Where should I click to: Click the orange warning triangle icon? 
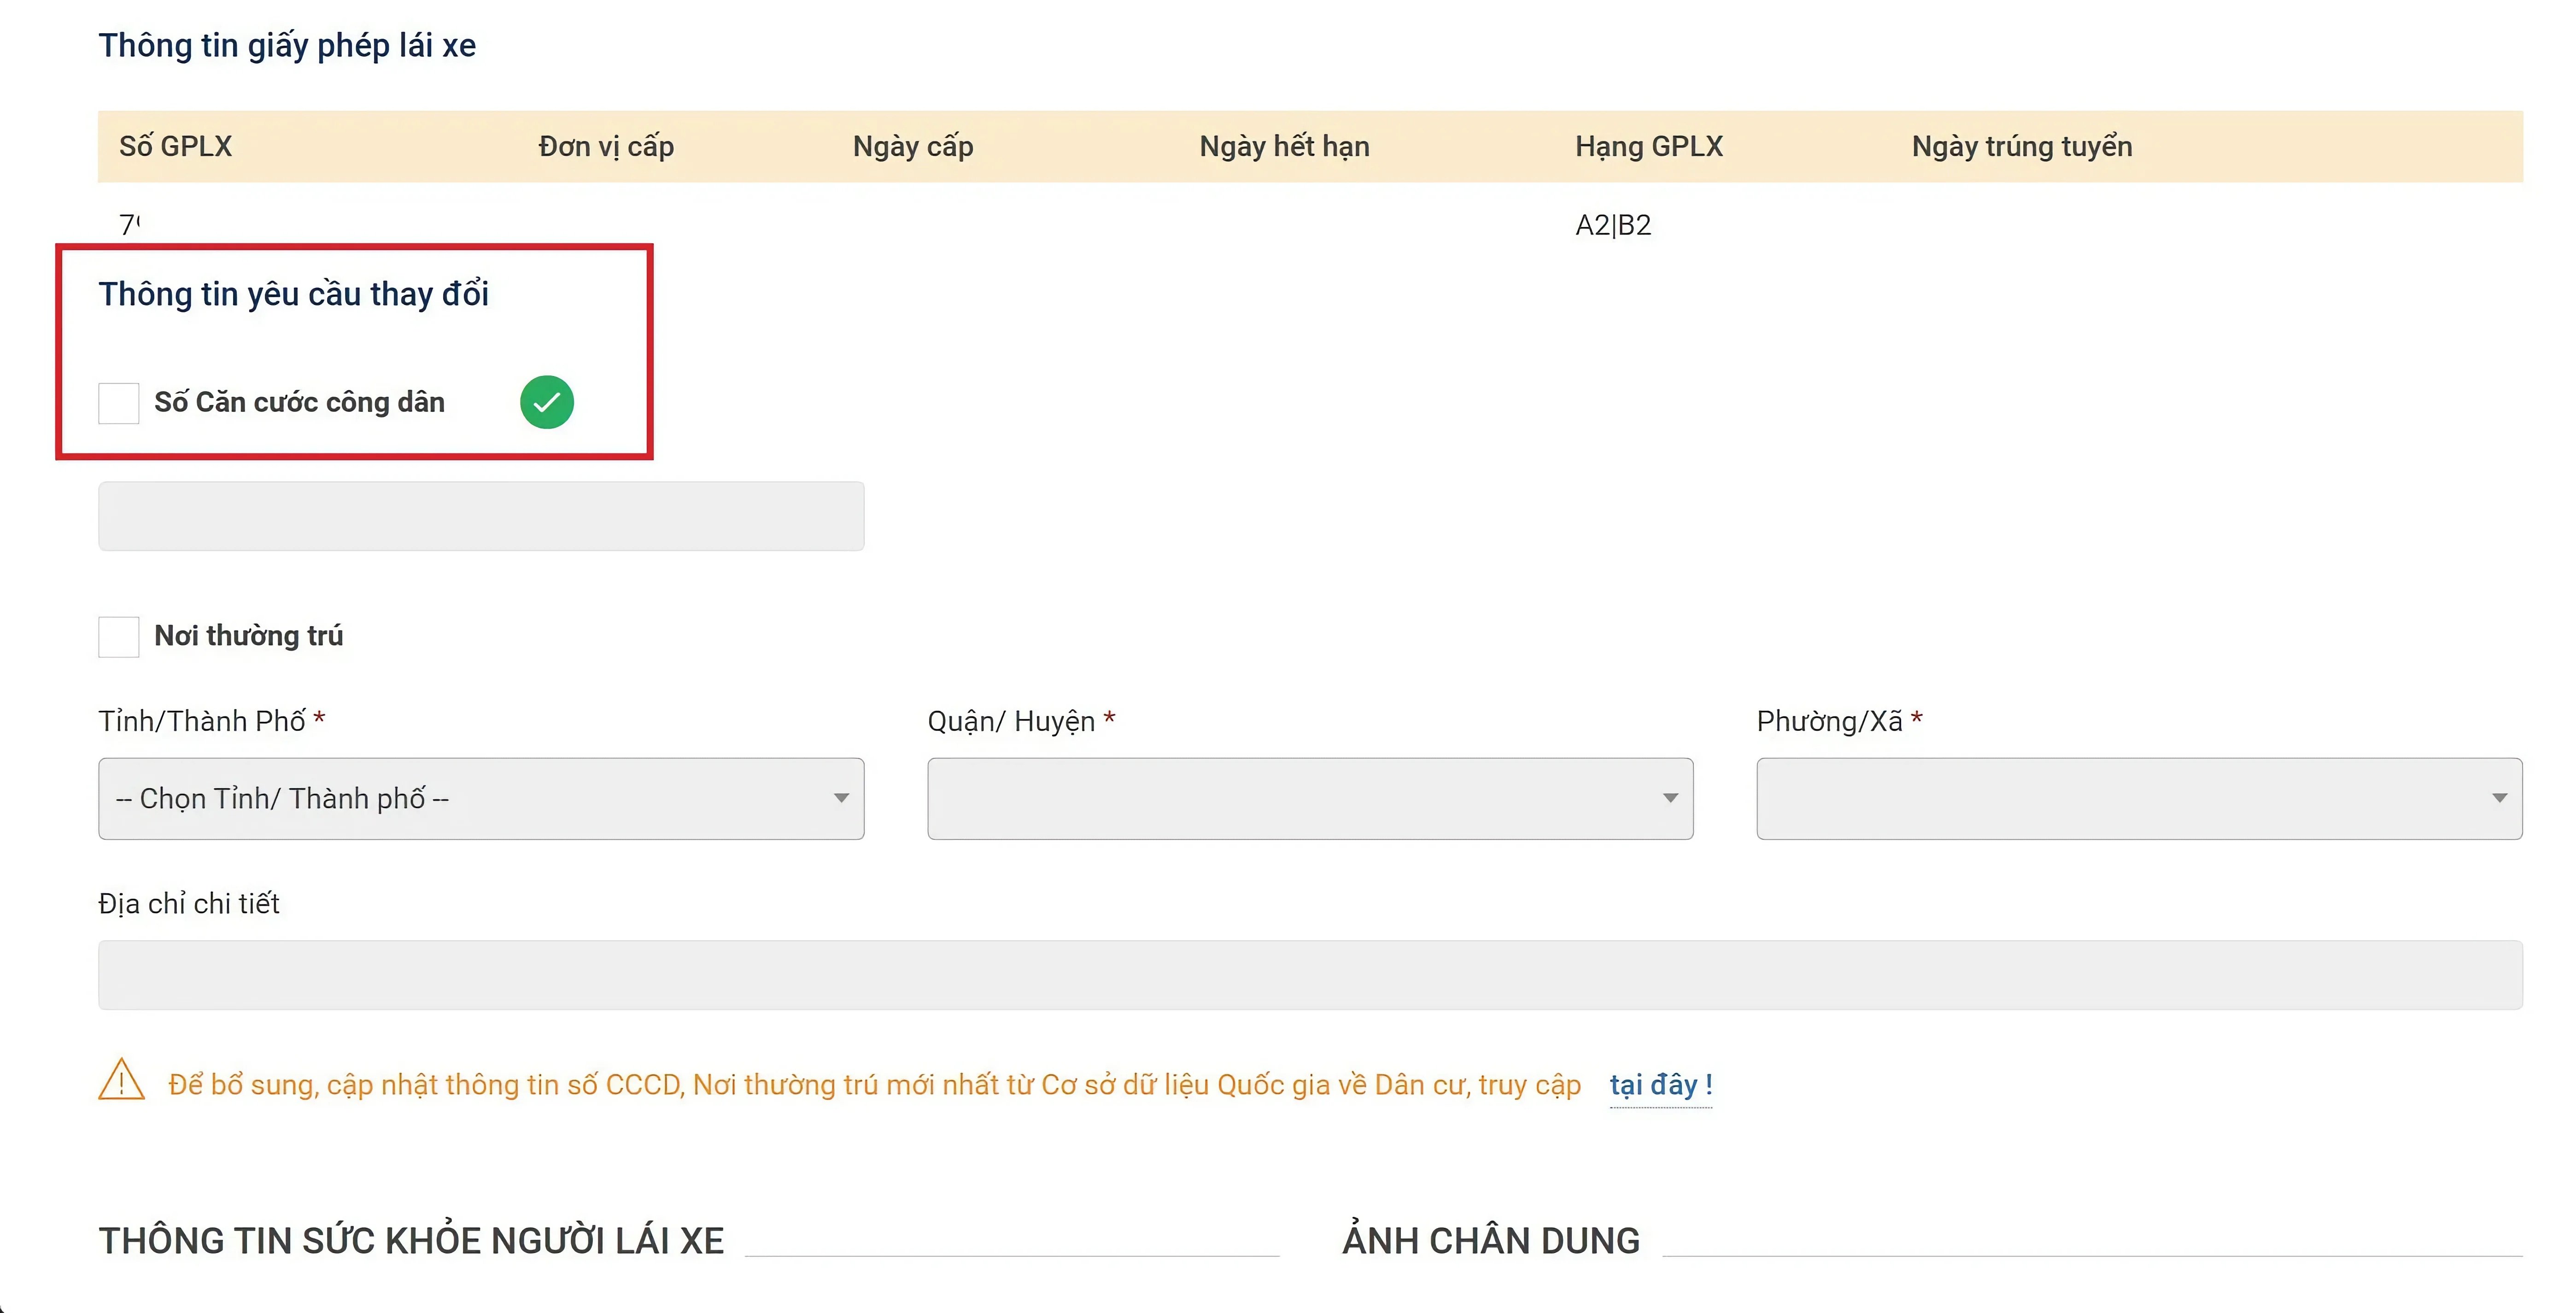(x=122, y=1081)
